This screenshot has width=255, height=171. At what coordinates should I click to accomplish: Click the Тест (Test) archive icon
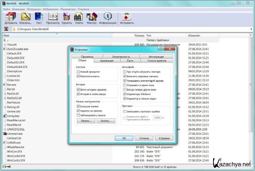tap(39, 17)
